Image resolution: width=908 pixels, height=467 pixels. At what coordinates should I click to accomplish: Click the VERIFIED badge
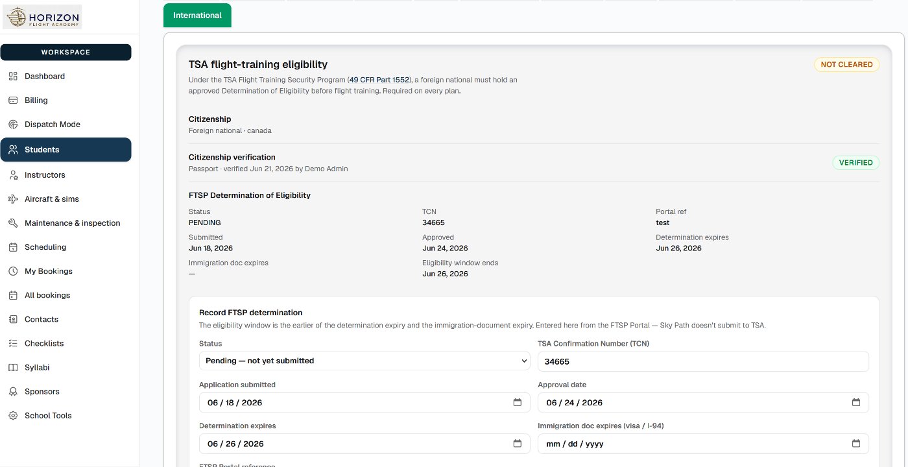pyautogui.click(x=855, y=163)
